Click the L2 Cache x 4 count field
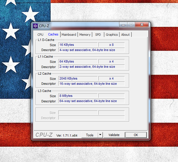 (111, 78)
